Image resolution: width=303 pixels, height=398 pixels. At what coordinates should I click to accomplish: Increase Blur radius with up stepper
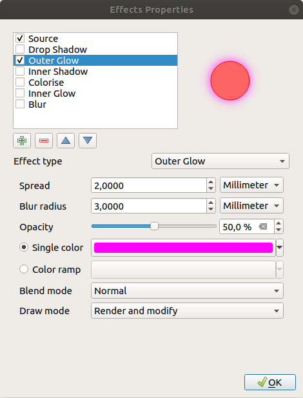(x=211, y=203)
